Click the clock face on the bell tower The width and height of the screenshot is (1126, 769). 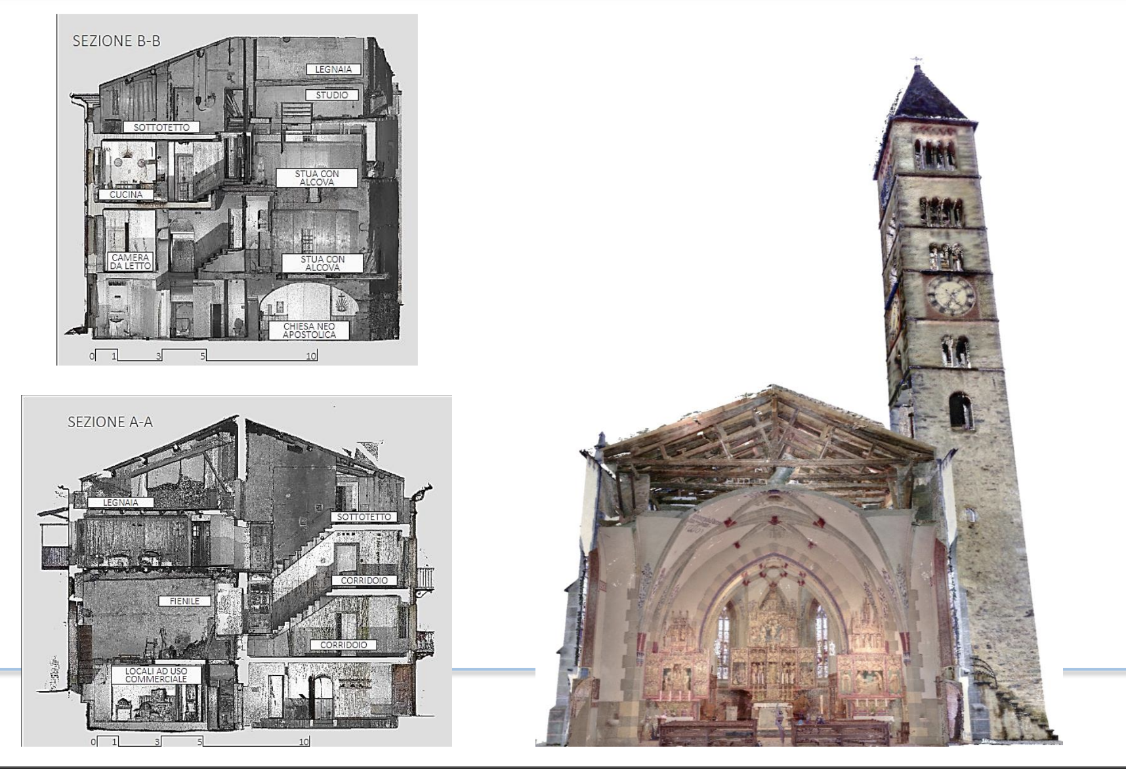point(950,296)
